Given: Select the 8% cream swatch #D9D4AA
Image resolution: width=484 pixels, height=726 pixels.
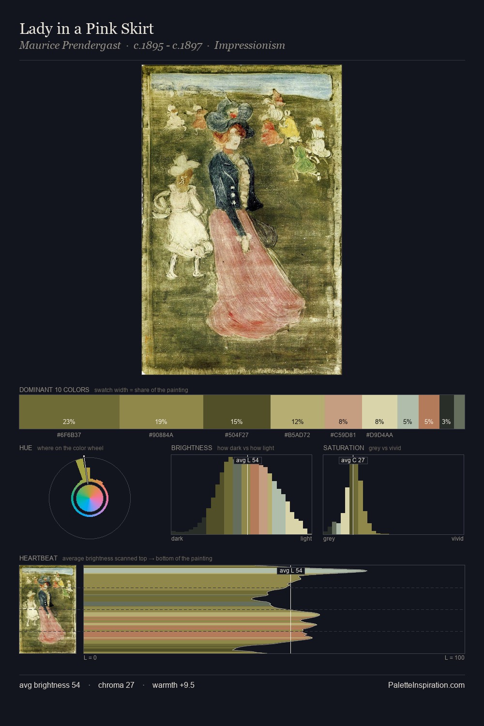Looking at the screenshot, I should (x=379, y=412).
